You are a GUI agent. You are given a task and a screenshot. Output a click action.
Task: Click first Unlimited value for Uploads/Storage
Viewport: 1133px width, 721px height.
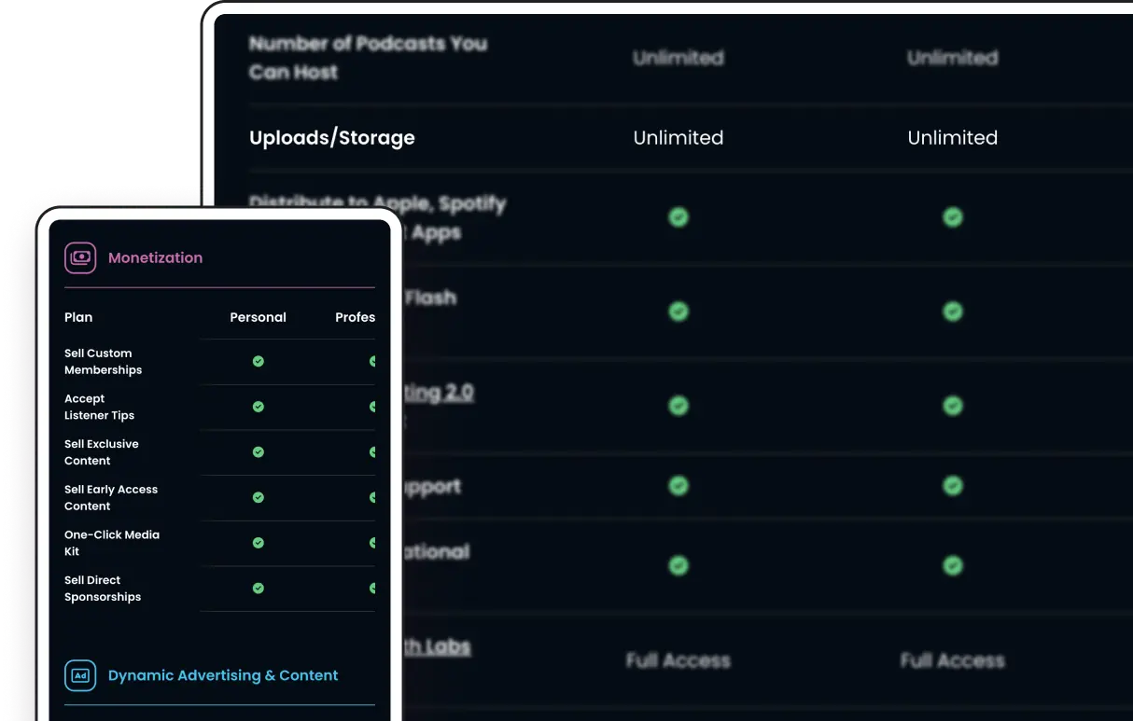[x=678, y=138]
